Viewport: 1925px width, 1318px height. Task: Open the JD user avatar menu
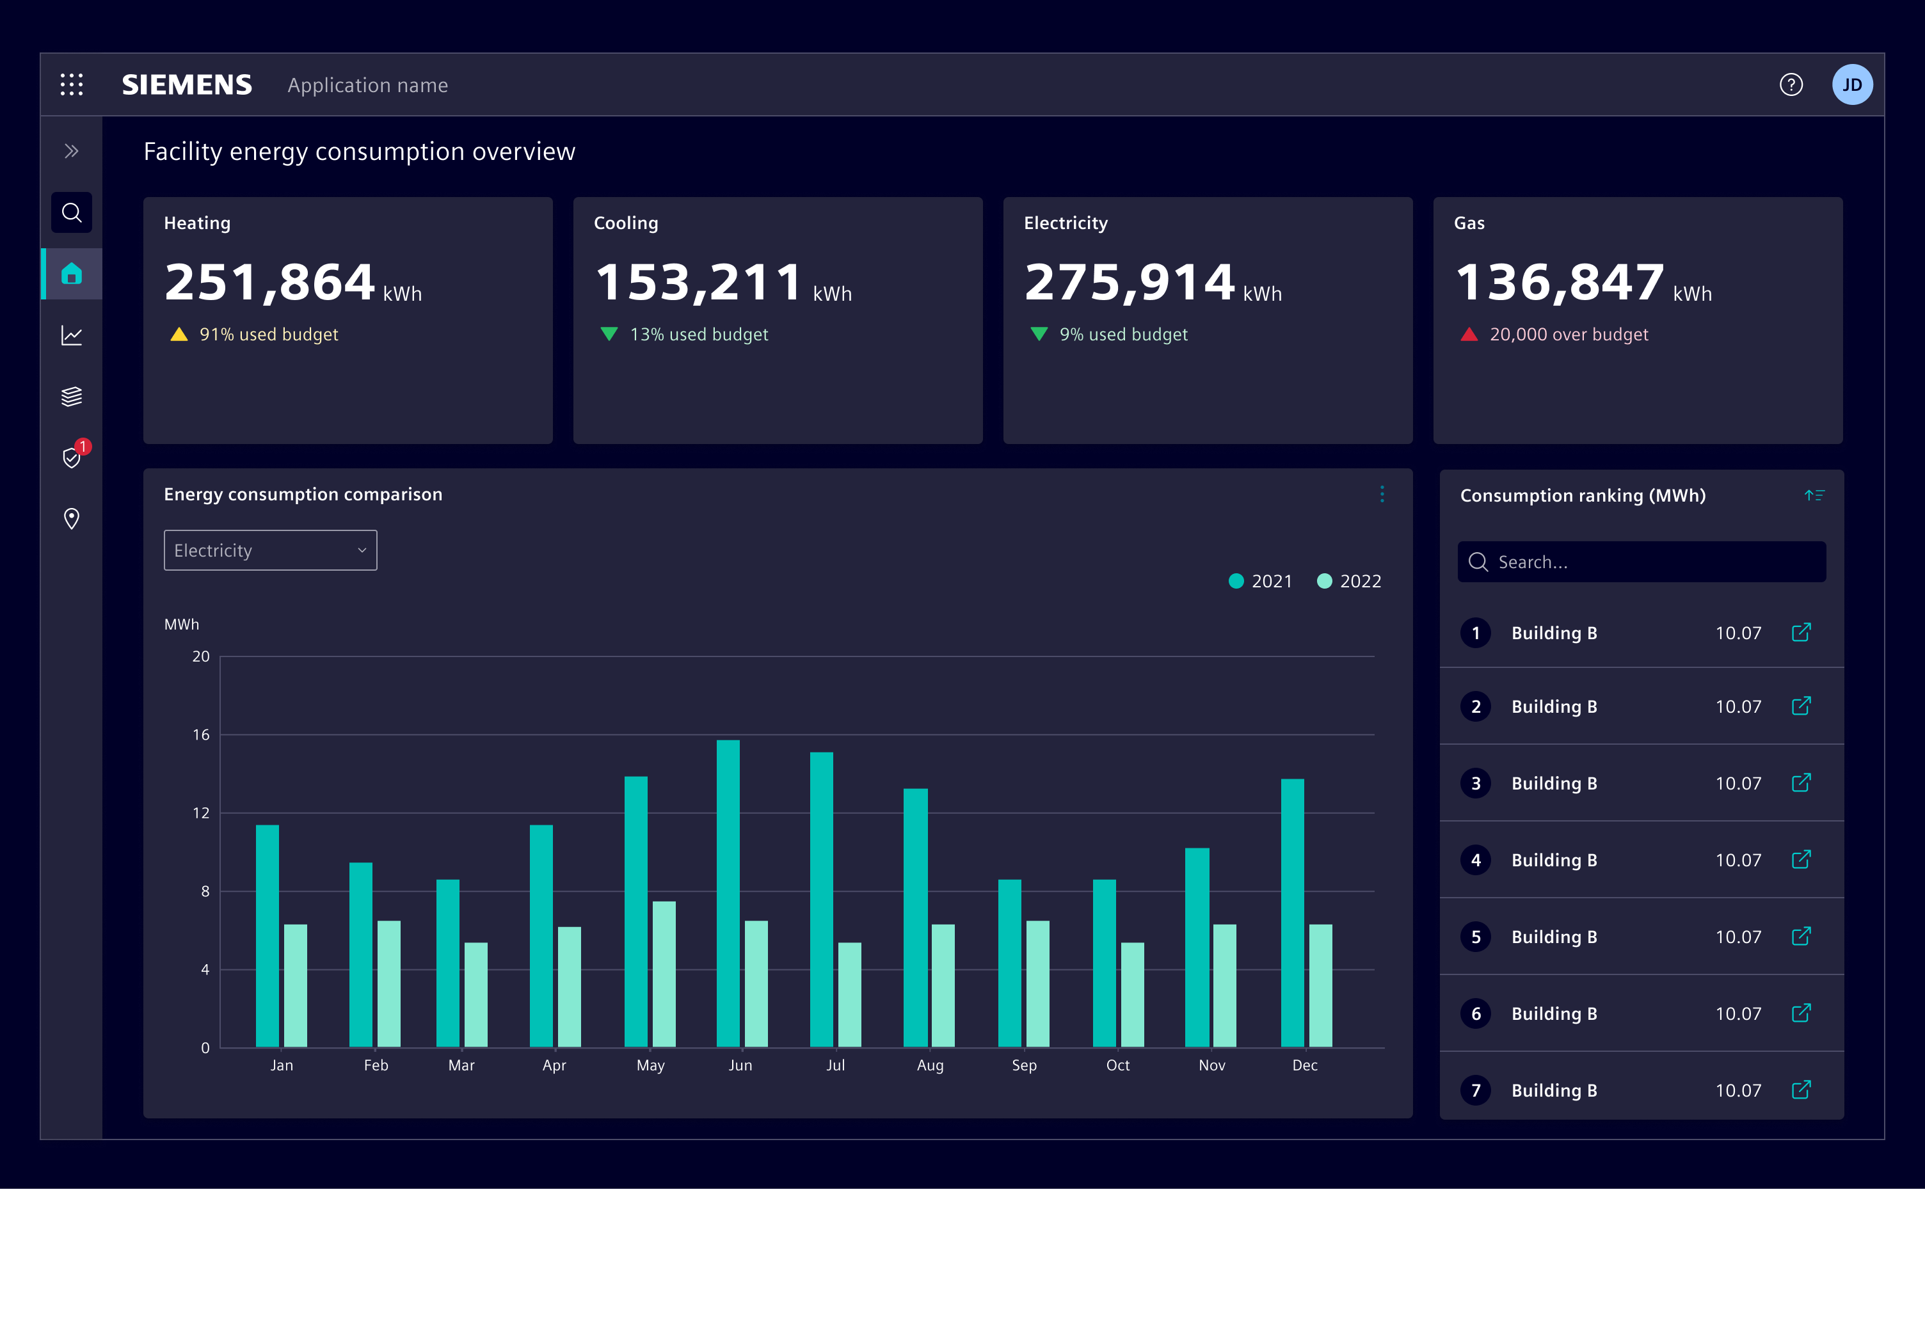coord(1852,84)
